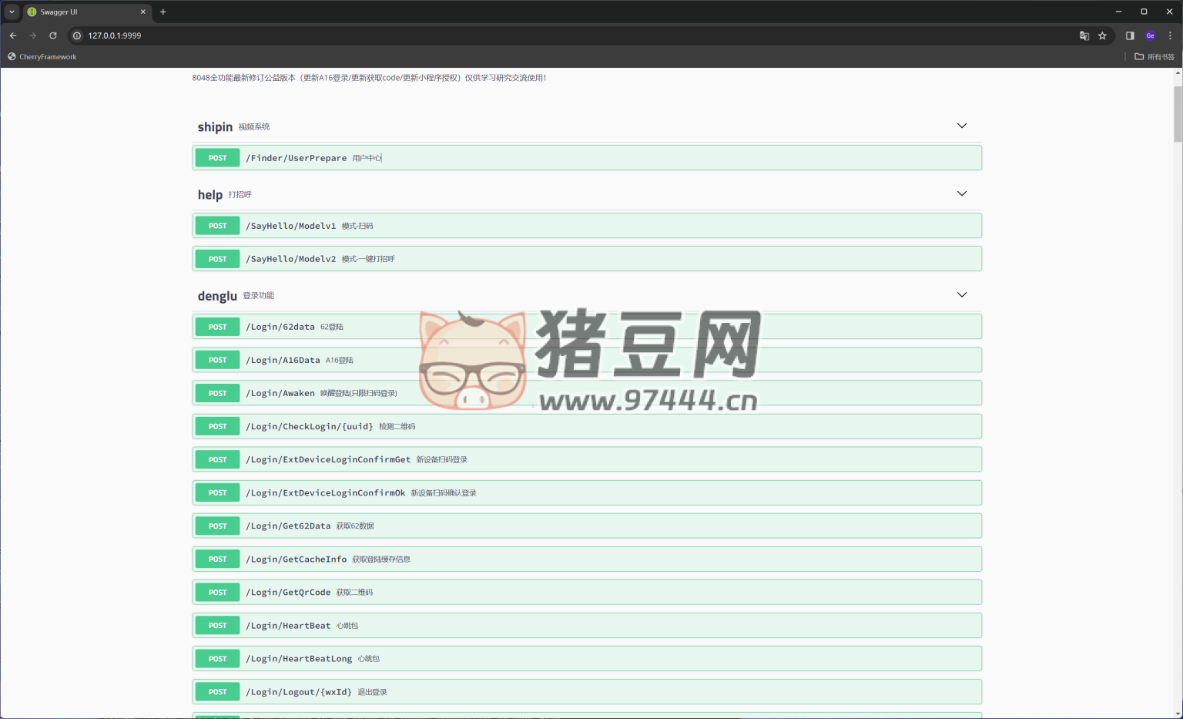Open the CherryFramework bookmark
This screenshot has width=1183, height=719.
(42, 57)
